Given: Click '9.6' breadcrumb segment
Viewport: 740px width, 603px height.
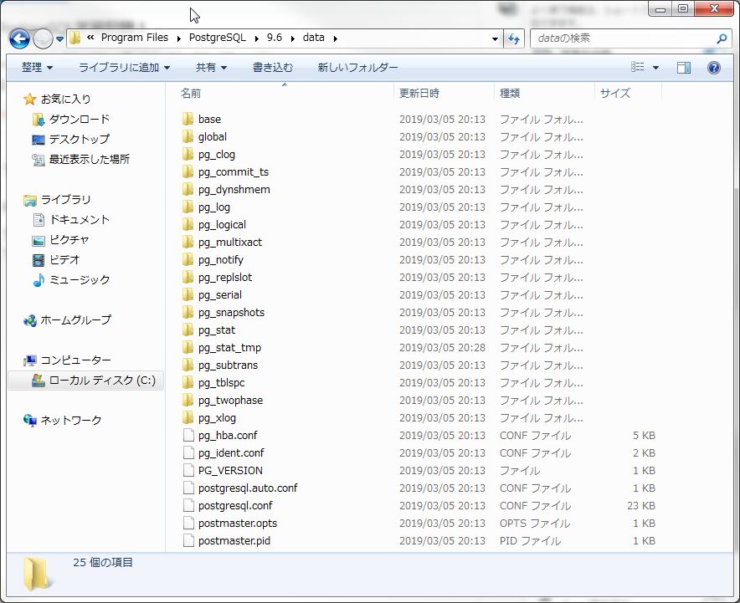Looking at the screenshot, I should (x=275, y=38).
